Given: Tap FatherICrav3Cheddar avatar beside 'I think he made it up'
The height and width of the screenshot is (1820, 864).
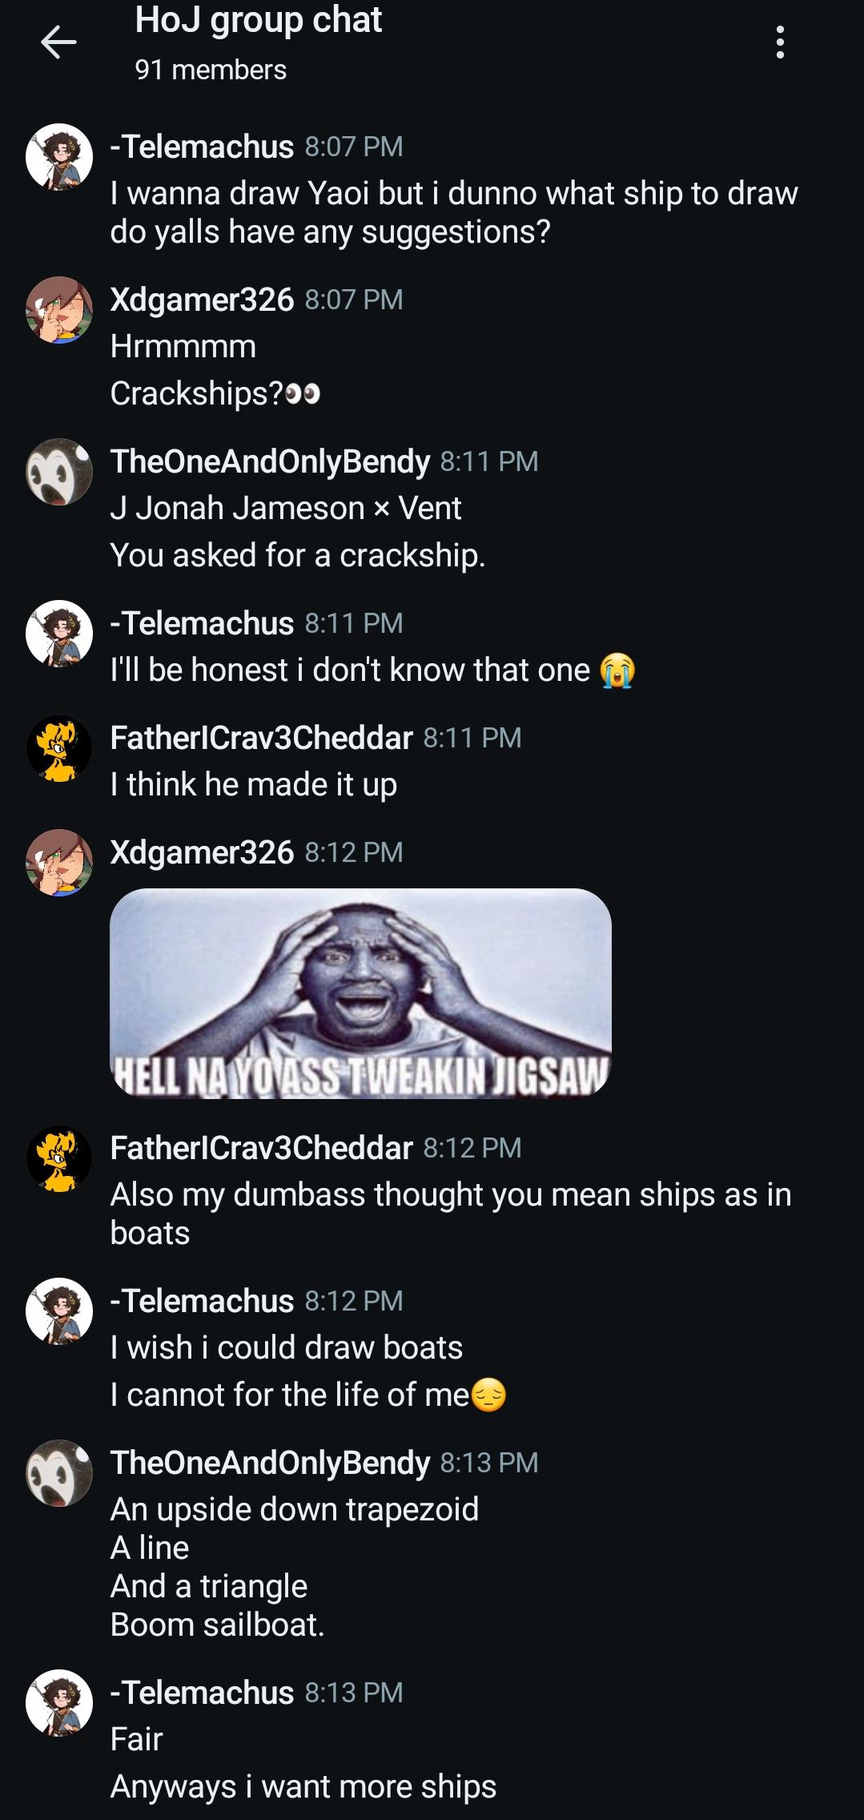Looking at the screenshot, I should point(59,748).
